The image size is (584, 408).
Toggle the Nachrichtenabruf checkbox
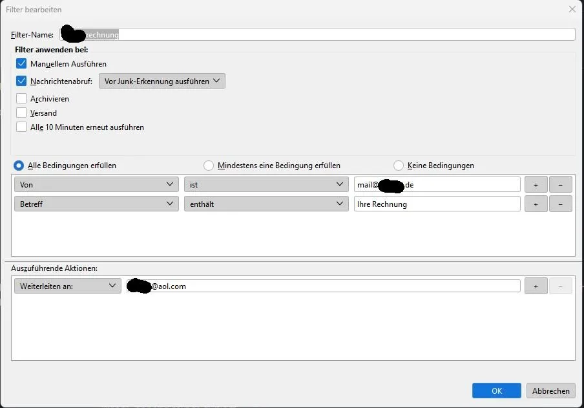[21, 81]
